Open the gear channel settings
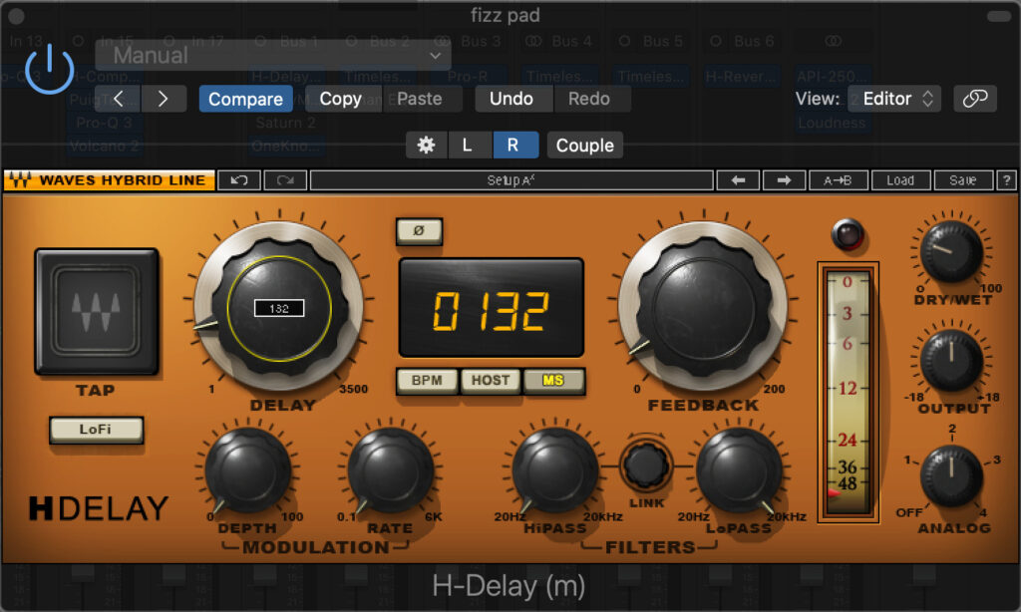Screen dimensions: 1021x612 tap(427, 146)
